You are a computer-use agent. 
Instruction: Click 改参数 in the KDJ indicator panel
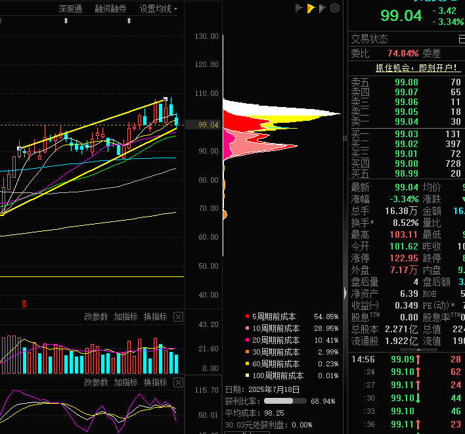(x=96, y=382)
